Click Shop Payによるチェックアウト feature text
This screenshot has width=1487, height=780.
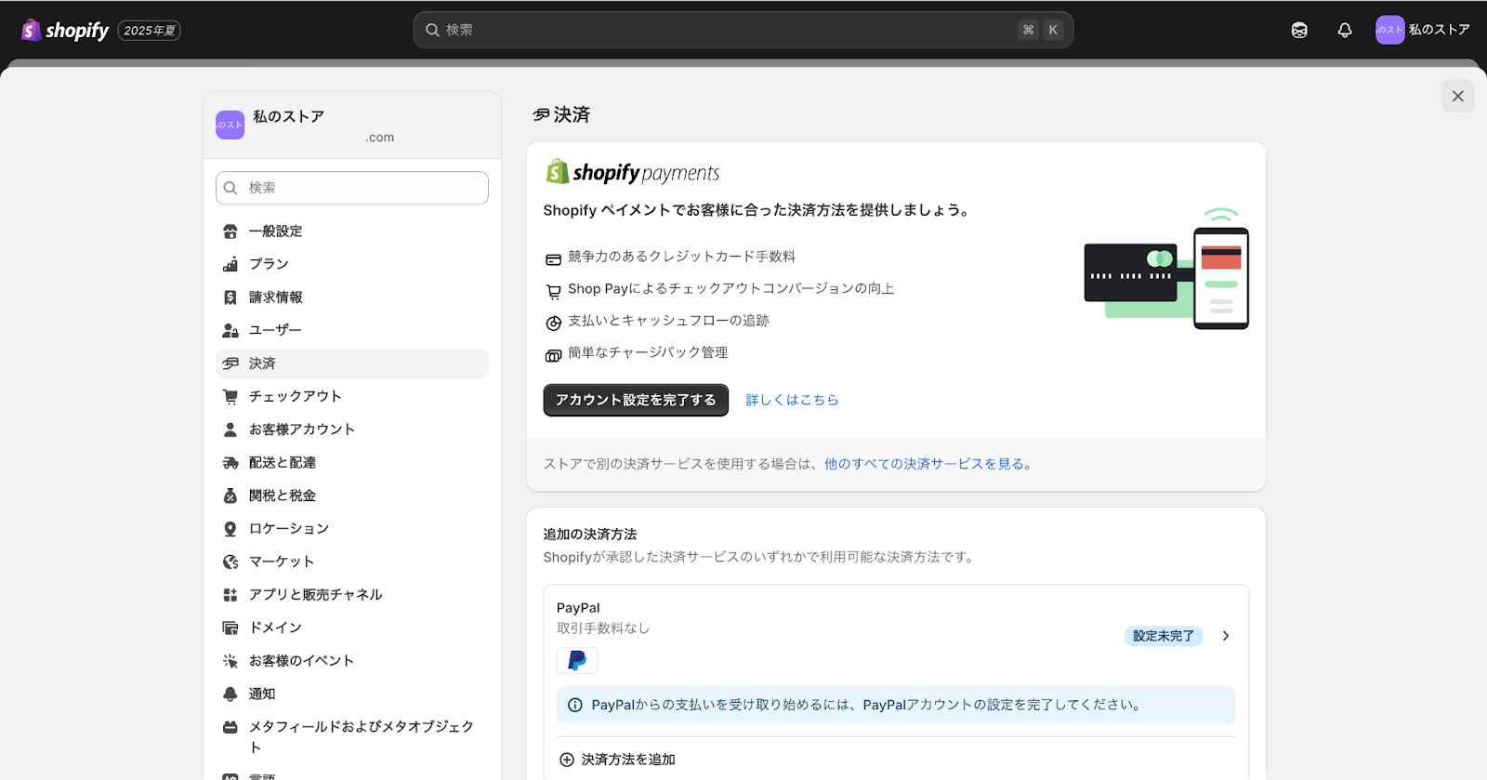coord(730,289)
